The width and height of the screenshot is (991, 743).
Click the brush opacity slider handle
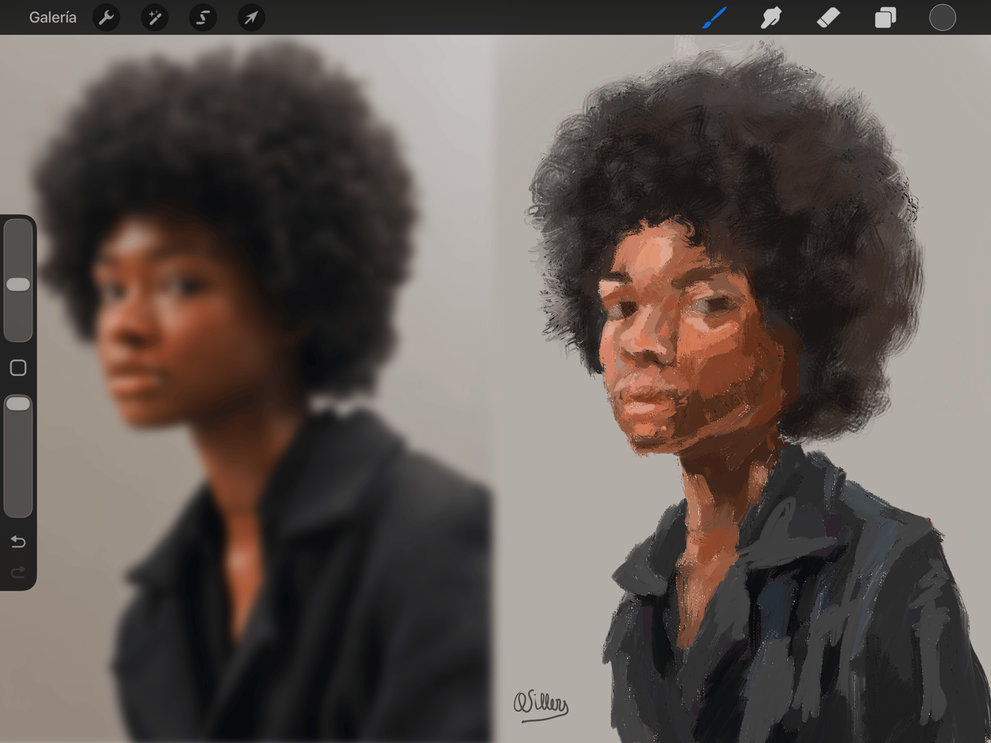pyautogui.click(x=18, y=404)
